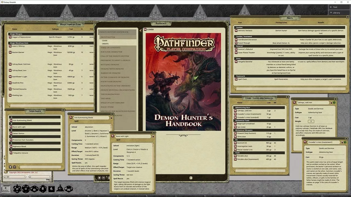This screenshot has height=197, width=351.
Task: Open Portable altar (masterwork) link icon
Action: [235, 159]
